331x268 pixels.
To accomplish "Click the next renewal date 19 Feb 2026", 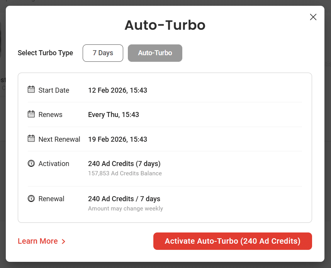I will tap(117, 139).
